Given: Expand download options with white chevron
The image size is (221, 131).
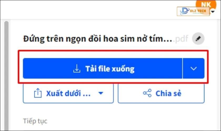Looking at the screenshot, I should [x=194, y=69].
